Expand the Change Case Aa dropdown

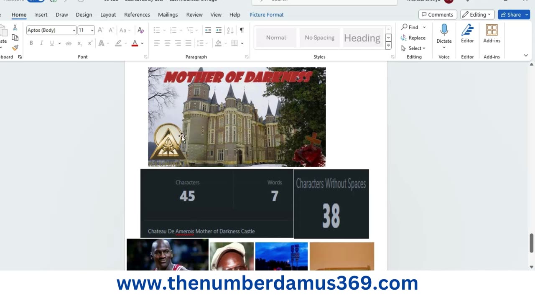(130, 30)
